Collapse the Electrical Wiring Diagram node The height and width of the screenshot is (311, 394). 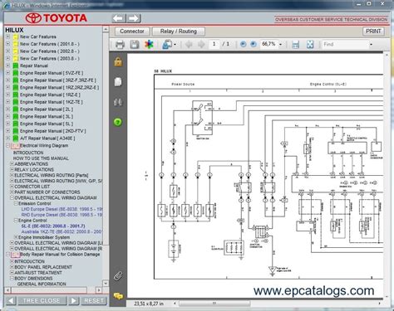pyautogui.click(x=7, y=145)
